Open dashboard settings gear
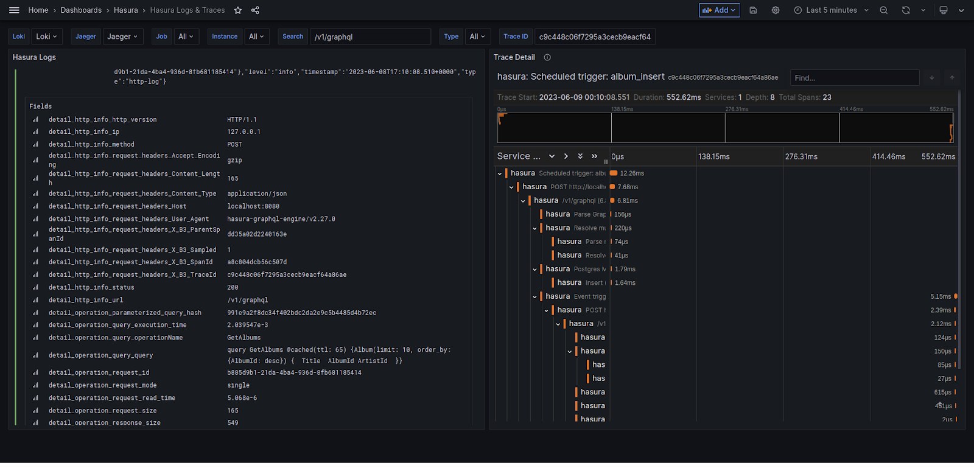This screenshot has height=471, width=974. point(776,10)
